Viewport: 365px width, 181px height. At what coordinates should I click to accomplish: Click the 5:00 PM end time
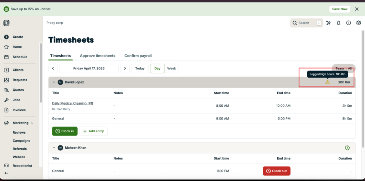284,118
